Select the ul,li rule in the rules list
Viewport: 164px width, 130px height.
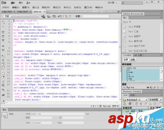click(x=131, y=76)
